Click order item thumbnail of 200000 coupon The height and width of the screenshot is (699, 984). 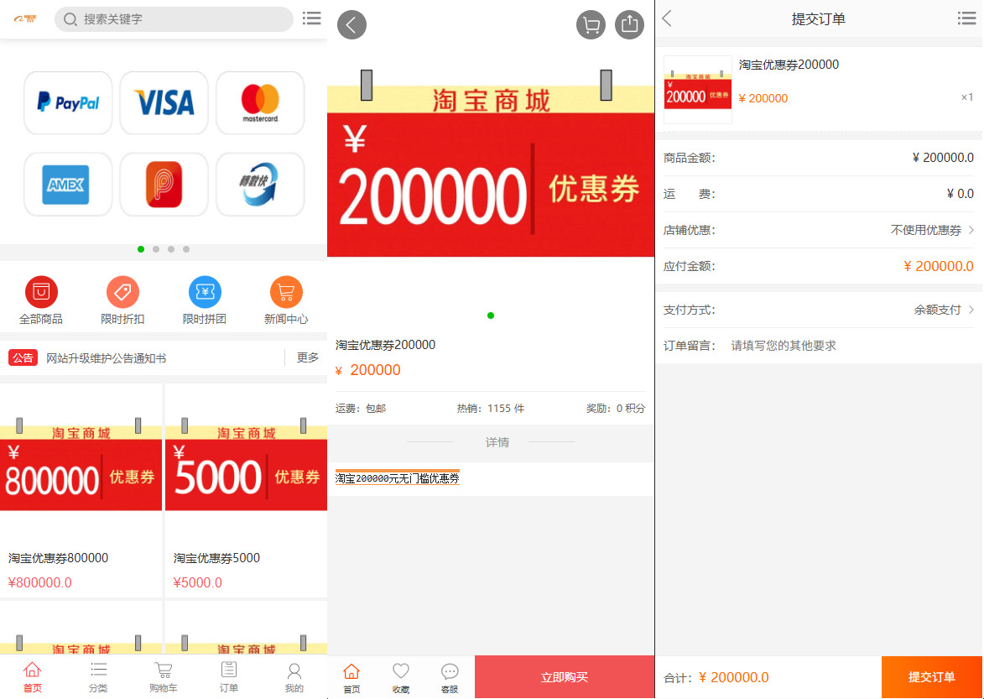click(x=698, y=90)
